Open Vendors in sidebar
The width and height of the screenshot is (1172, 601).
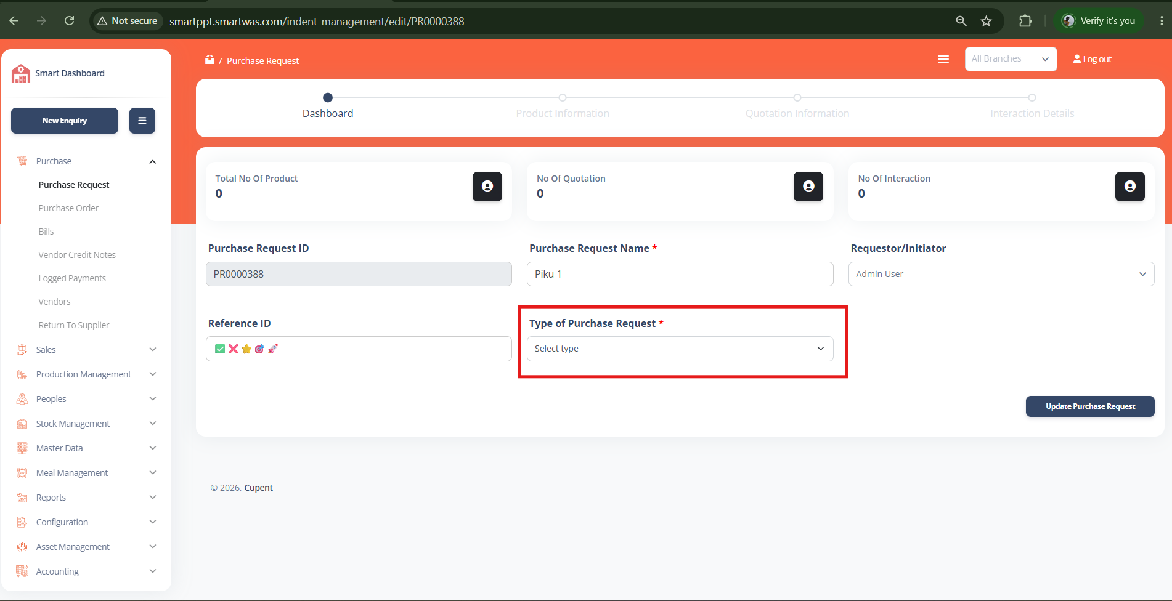point(54,302)
